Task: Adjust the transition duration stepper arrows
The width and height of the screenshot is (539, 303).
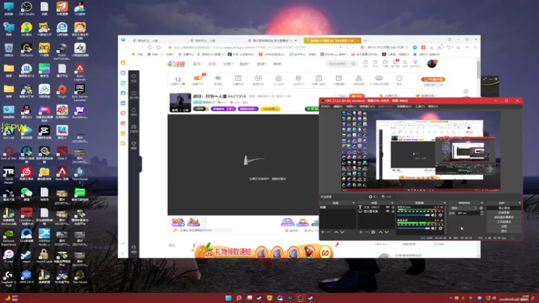Action: pos(482,213)
